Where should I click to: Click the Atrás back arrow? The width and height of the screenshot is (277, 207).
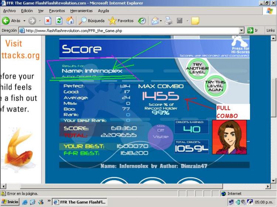[11, 21]
